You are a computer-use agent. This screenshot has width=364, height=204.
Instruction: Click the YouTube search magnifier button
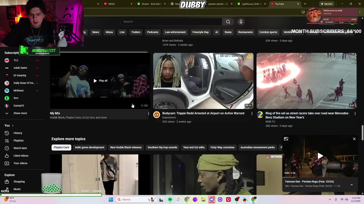pyautogui.click(x=228, y=22)
